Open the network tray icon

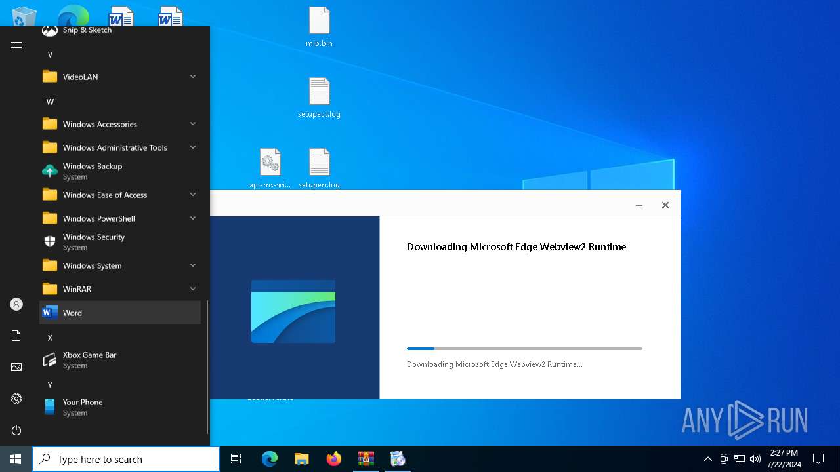(x=740, y=459)
